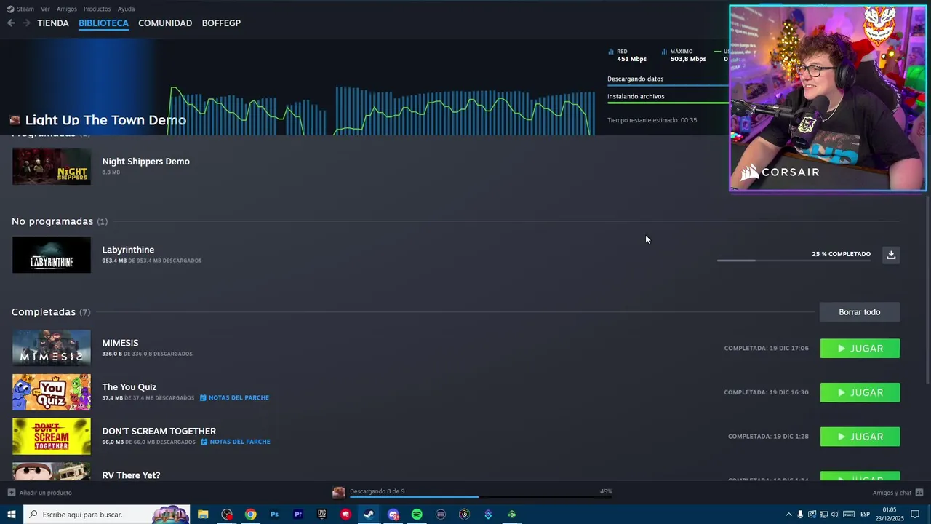Click the microphone tray icon
The image size is (931, 524).
[800, 515]
